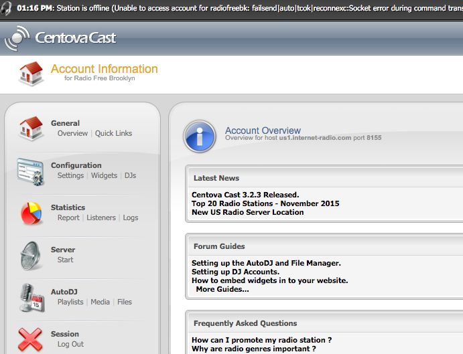Image resolution: width=463 pixels, height=354 pixels.
Task: Go to Configuration Settings
Action: click(x=70, y=175)
